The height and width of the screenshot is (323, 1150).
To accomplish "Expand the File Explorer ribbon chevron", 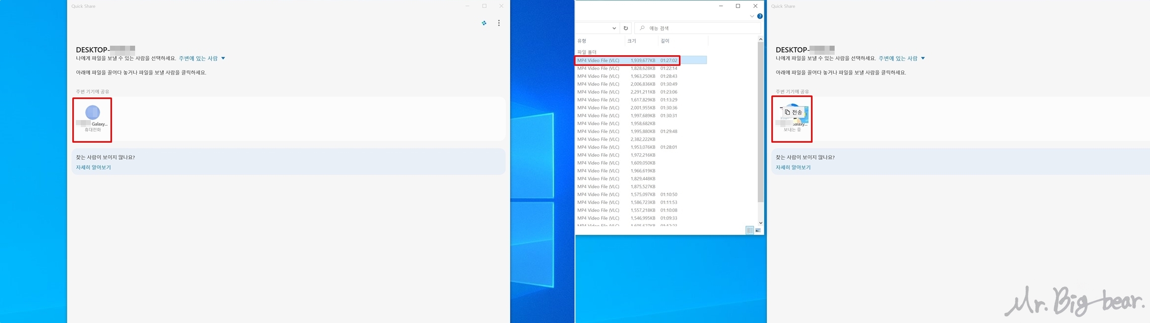I will coord(752,16).
